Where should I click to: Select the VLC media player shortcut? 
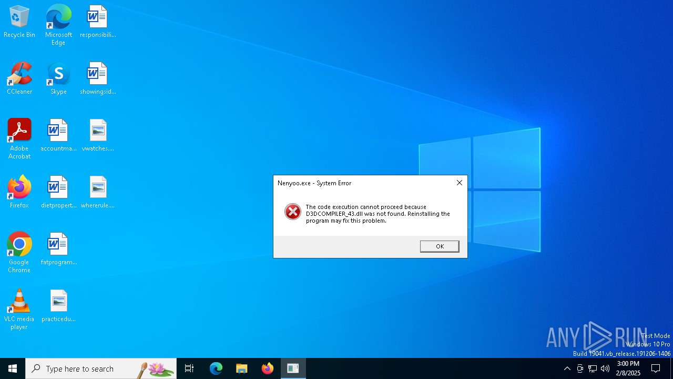[x=19, y=310]
